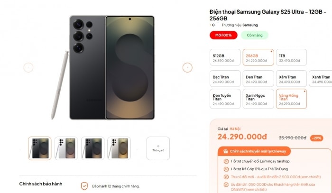Open the Thông số specifications tile
This screenshot has width=332, height=193.
pos(158,148)
